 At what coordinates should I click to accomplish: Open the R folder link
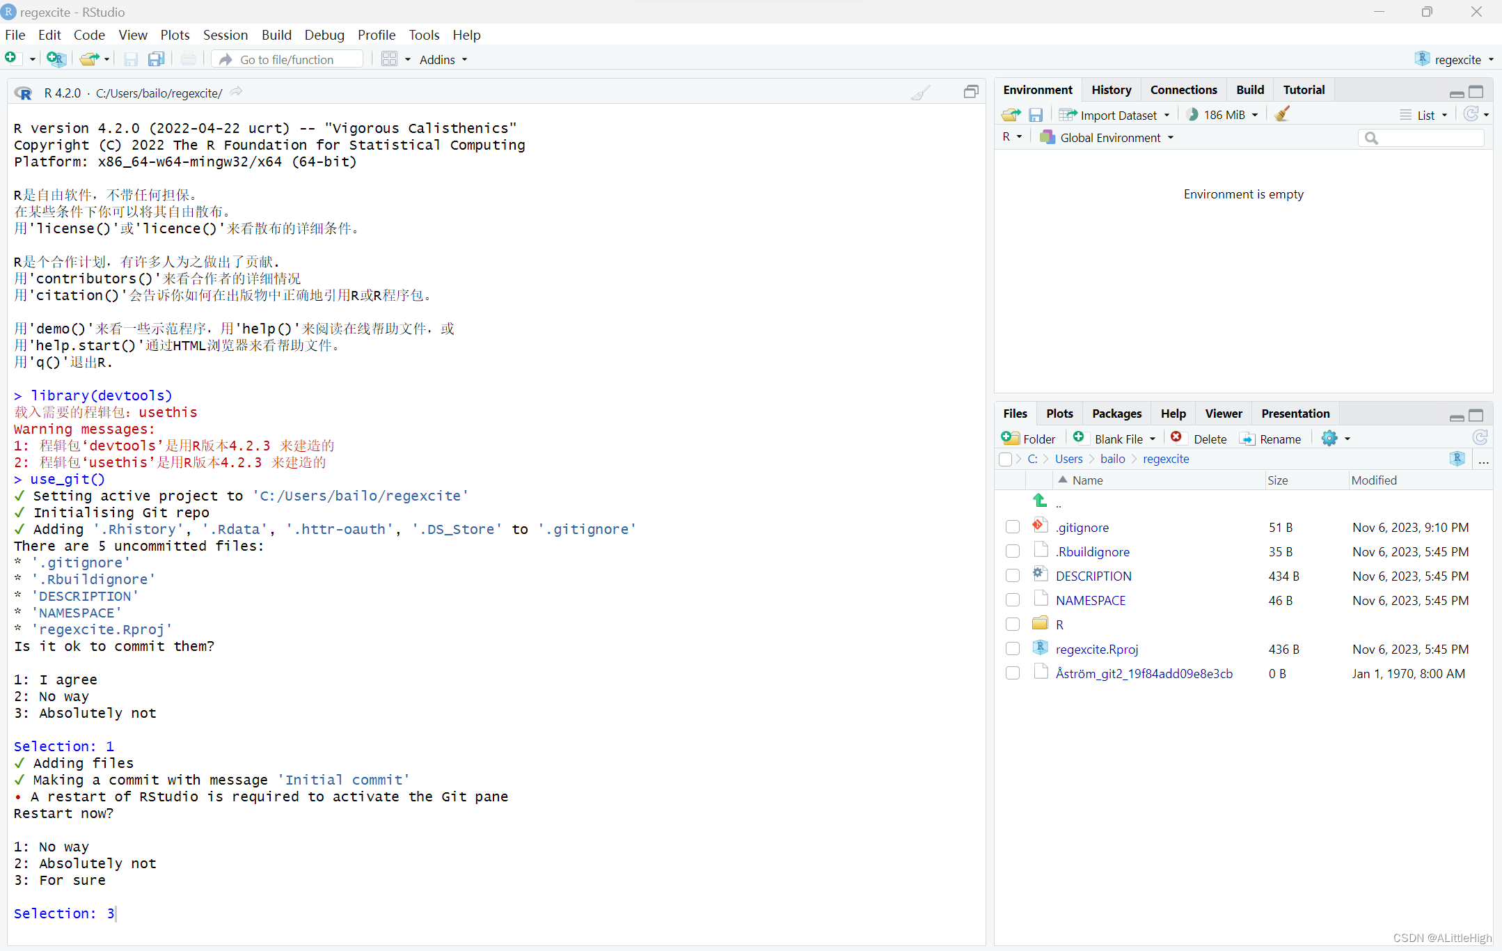click(x=1059, y=624)
